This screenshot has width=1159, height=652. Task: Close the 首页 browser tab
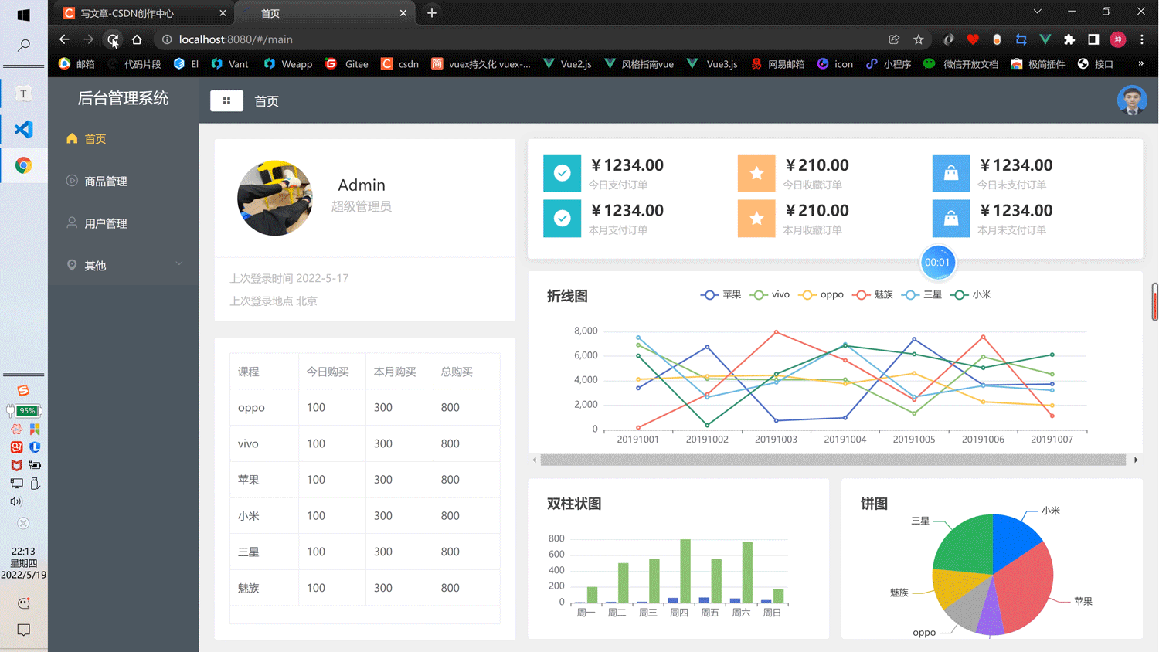click(403, 13)
